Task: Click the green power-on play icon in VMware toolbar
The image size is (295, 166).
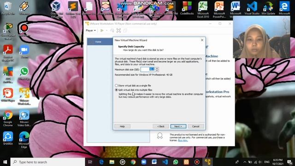Action: point(102,30)
